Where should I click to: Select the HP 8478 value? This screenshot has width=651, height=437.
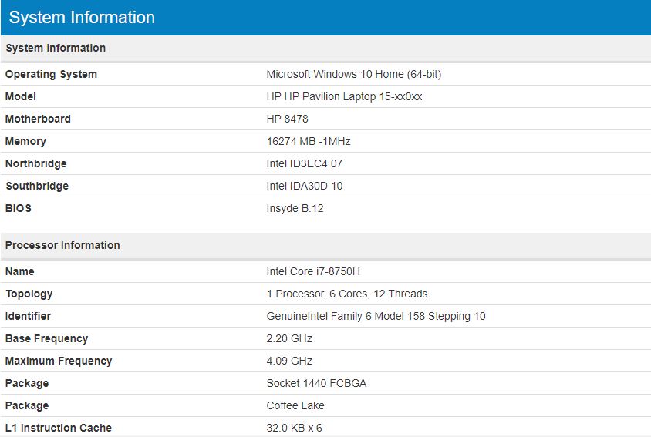(x=287, y=119)
